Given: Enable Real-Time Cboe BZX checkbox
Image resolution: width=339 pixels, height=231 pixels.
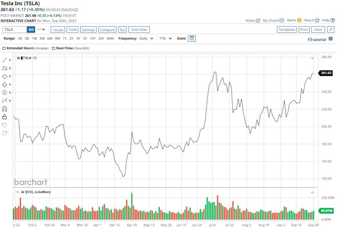Looking at the screenshot, I should 53,48.
